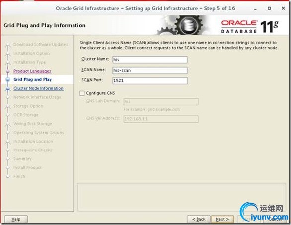Viewport: 291px width, 225px height.
Task: Click the SCAN Port label
Action: (92, 80)
